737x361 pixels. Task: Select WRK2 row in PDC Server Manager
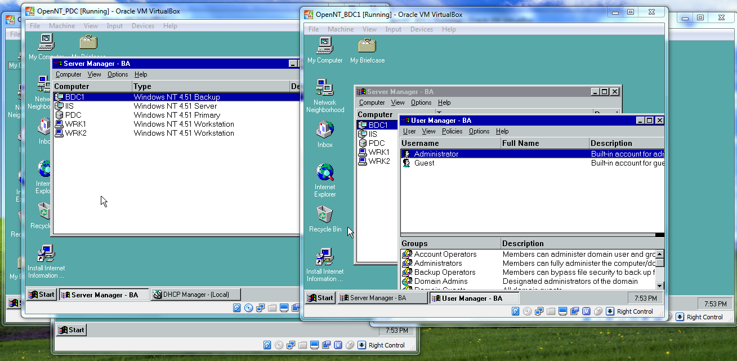(176, 133)
